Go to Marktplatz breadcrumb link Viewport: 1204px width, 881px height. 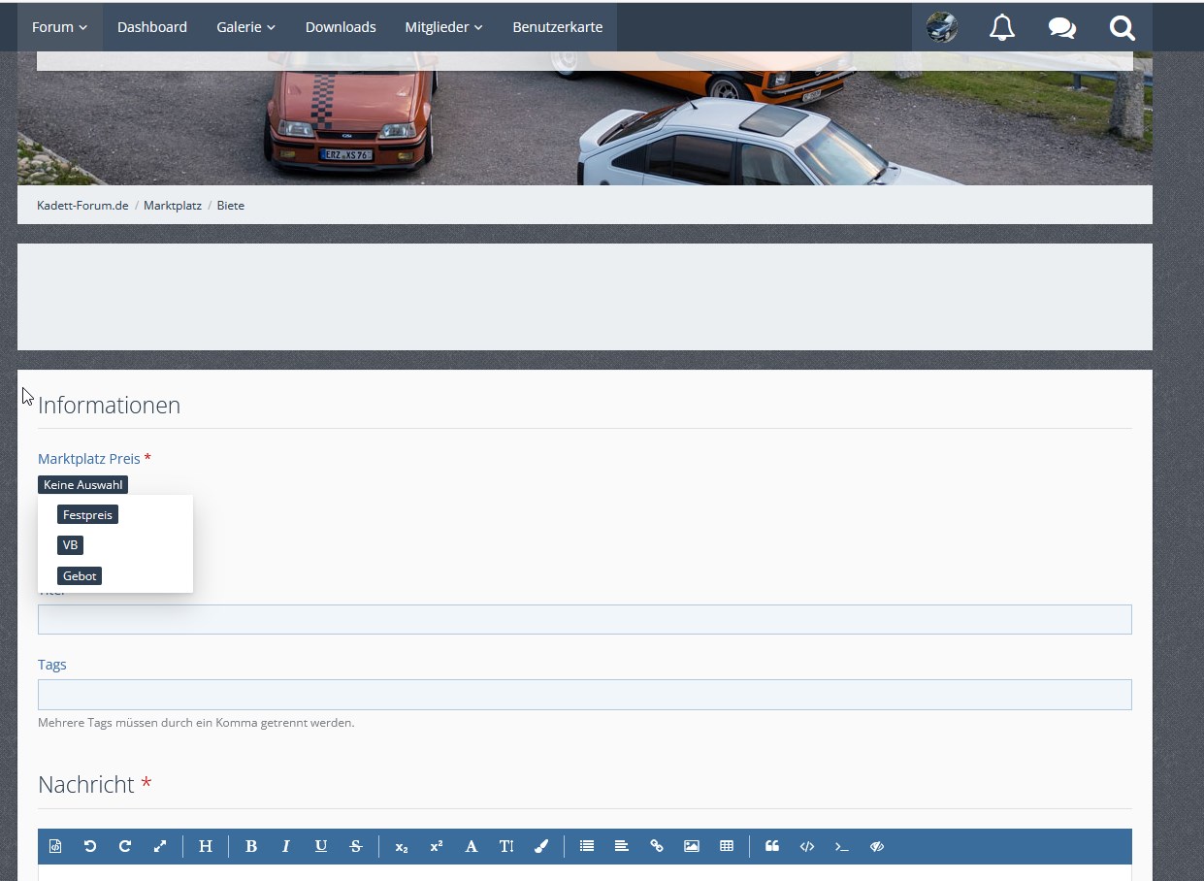pyautogui.click(x=173, y=206)
